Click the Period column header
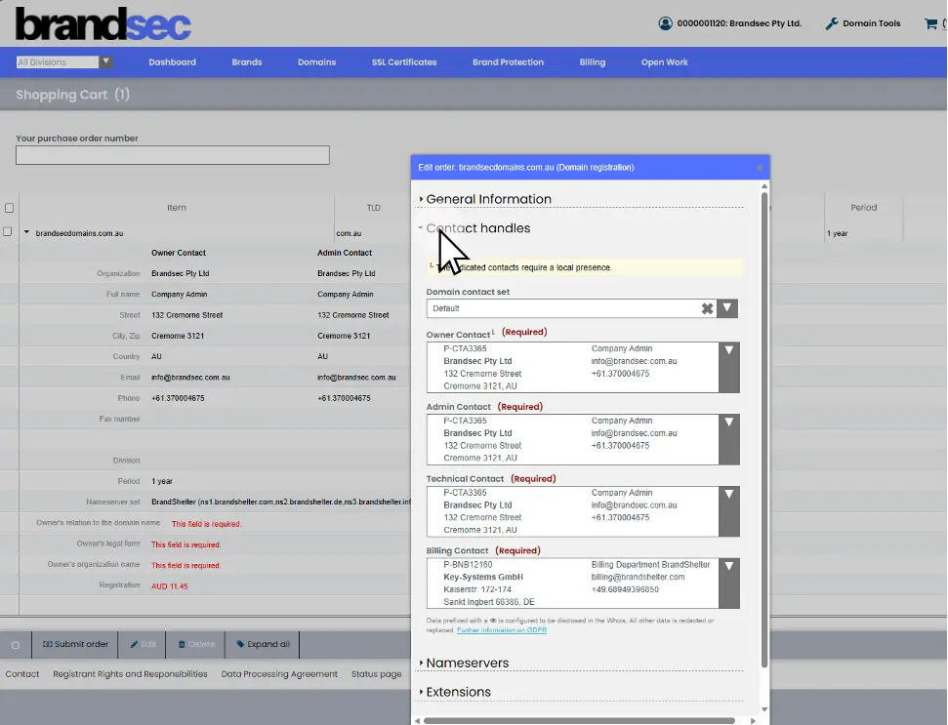This screenshot has height=725, width=948. [x=863, y=208]
